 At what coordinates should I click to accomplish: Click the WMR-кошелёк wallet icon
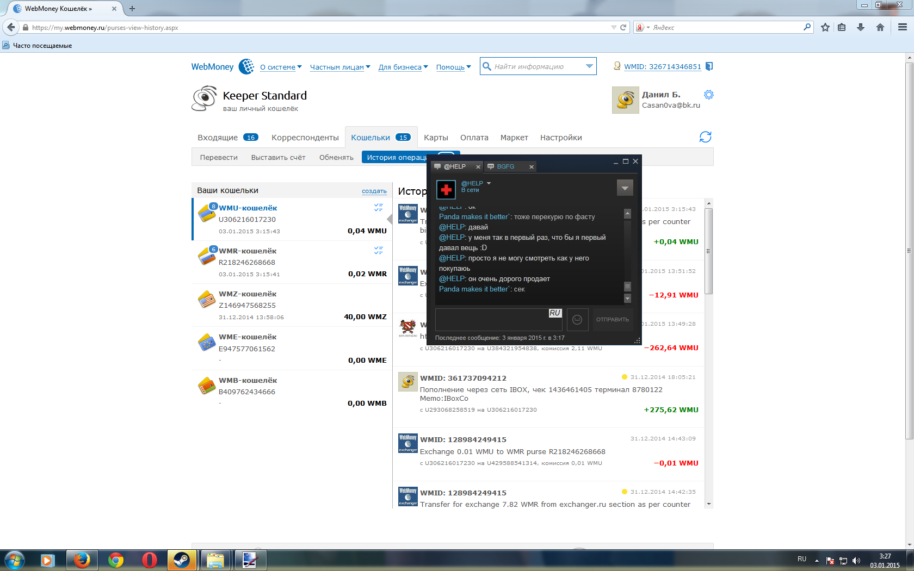(x=207, y=256)
